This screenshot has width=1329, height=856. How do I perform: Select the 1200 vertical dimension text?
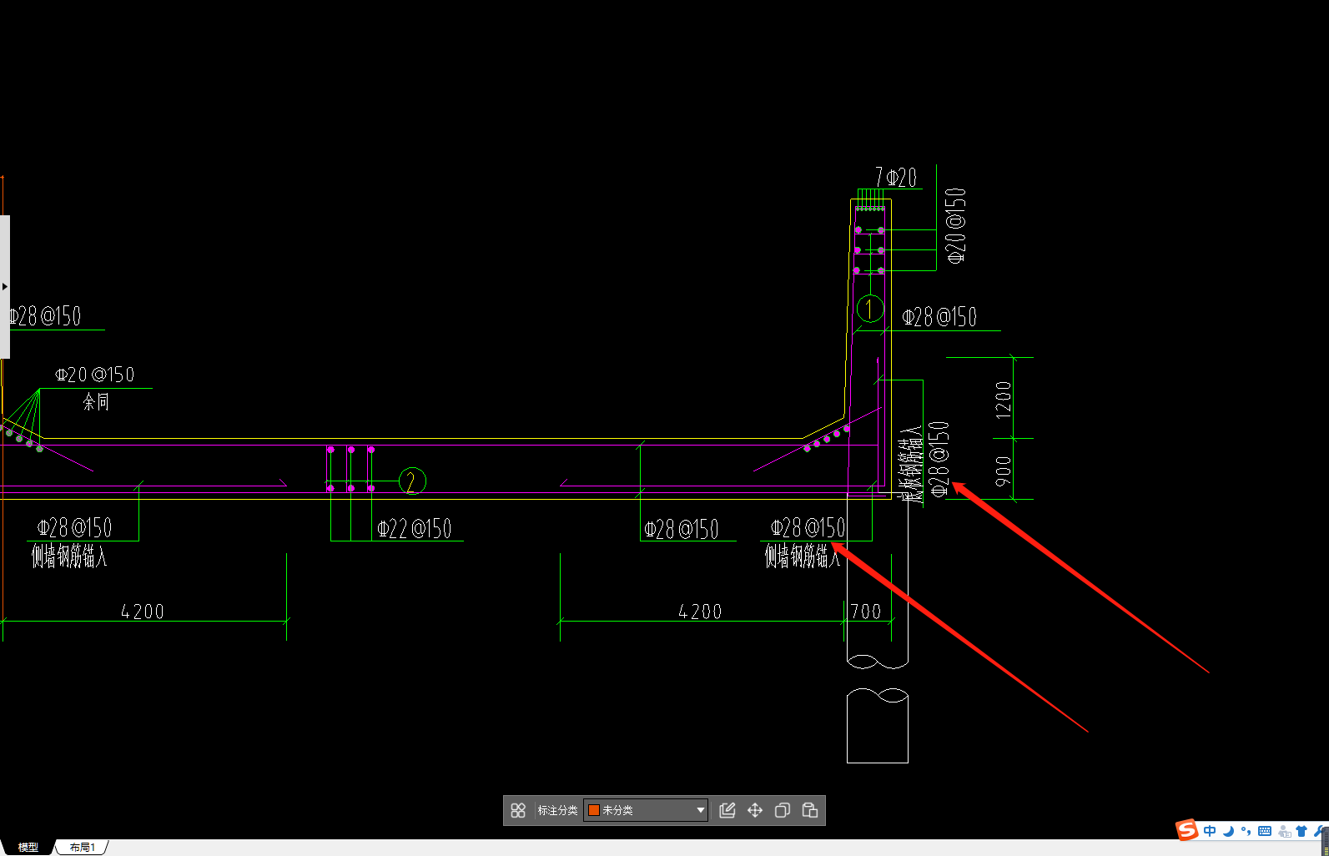click(x=1004, y=400)
